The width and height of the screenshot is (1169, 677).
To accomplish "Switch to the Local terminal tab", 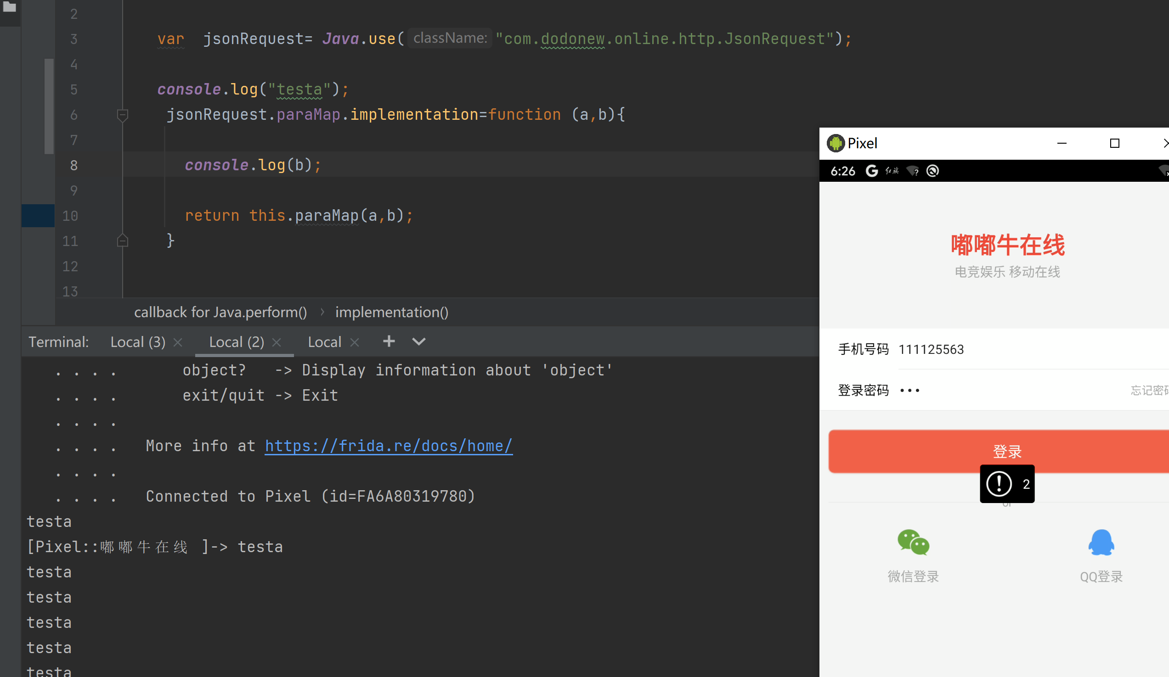I will pyautogui.click(x=325, y=342).
